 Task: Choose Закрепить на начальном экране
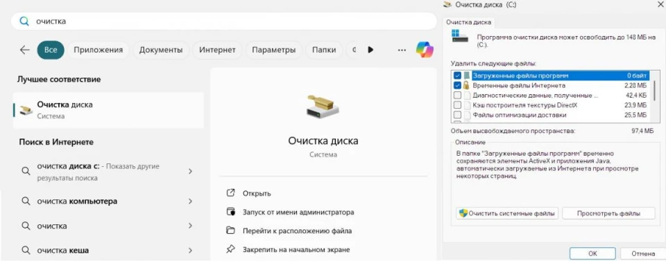click(296, 249)
